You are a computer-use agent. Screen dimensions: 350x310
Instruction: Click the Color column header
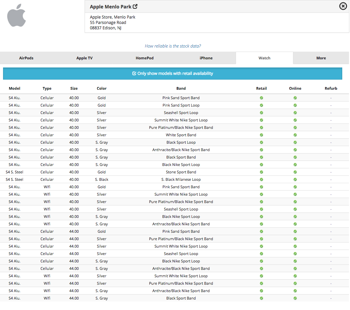click(101, 88)
